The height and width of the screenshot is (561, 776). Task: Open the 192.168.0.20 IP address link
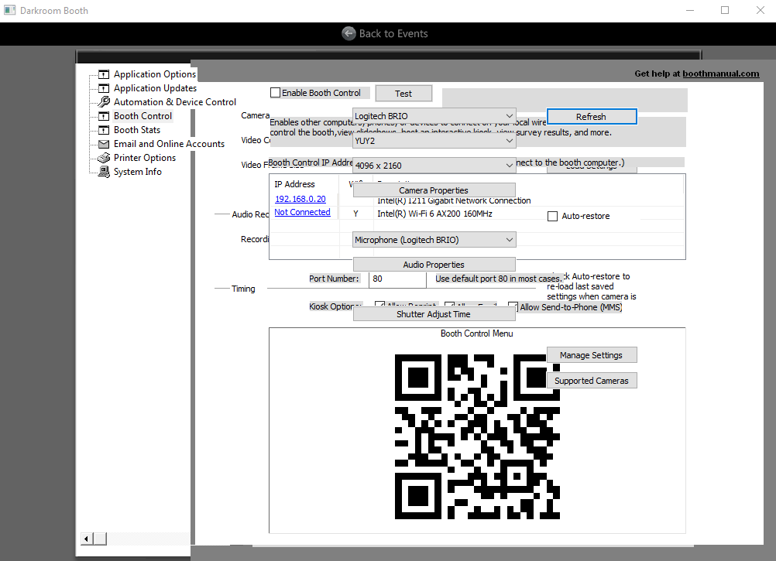point(300,199)
